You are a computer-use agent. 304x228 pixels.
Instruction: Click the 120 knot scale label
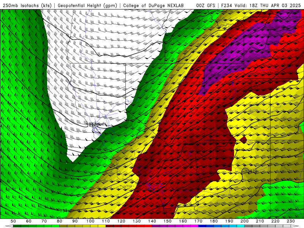tap(121, 221)
